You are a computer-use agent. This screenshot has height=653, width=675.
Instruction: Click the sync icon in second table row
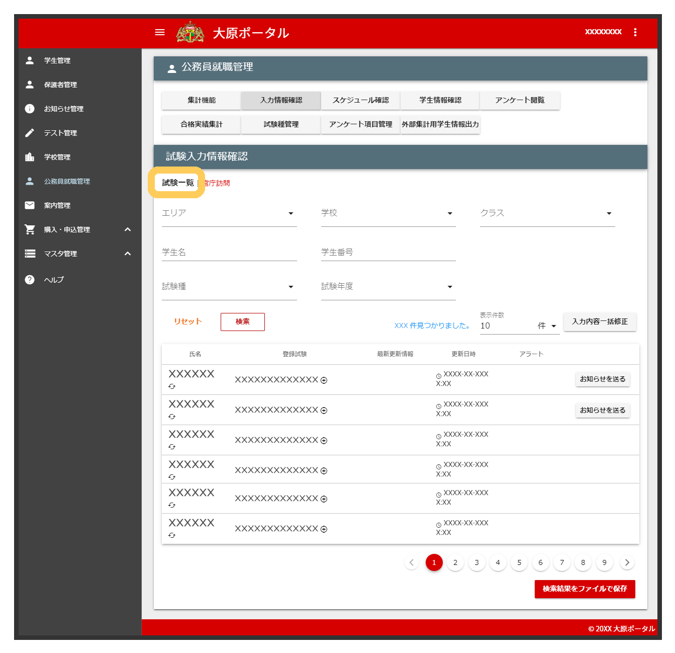[172, 417]
